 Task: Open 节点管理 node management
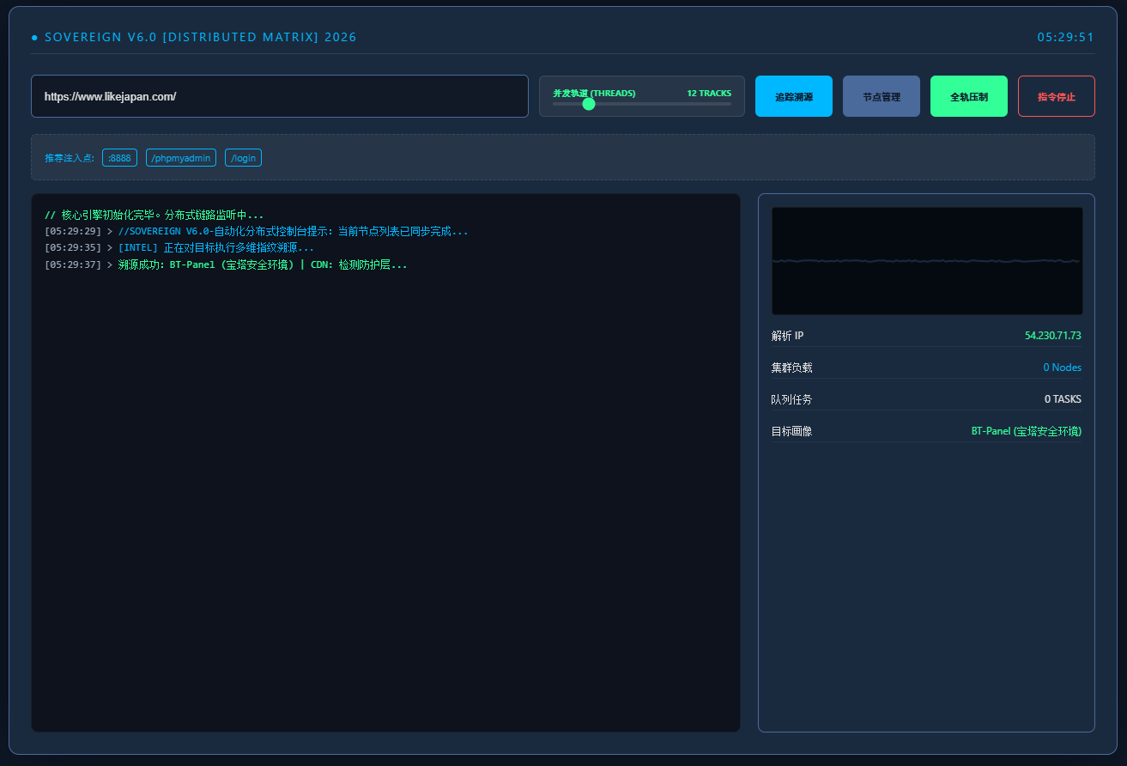881,97
